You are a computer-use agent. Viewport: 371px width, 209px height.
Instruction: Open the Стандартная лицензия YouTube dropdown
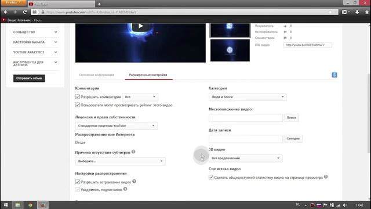pyautogui.click(x=116, y=126)
